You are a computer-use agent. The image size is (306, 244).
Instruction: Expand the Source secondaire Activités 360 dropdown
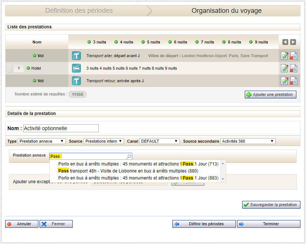pyautogui.click(x=248, y=141)
